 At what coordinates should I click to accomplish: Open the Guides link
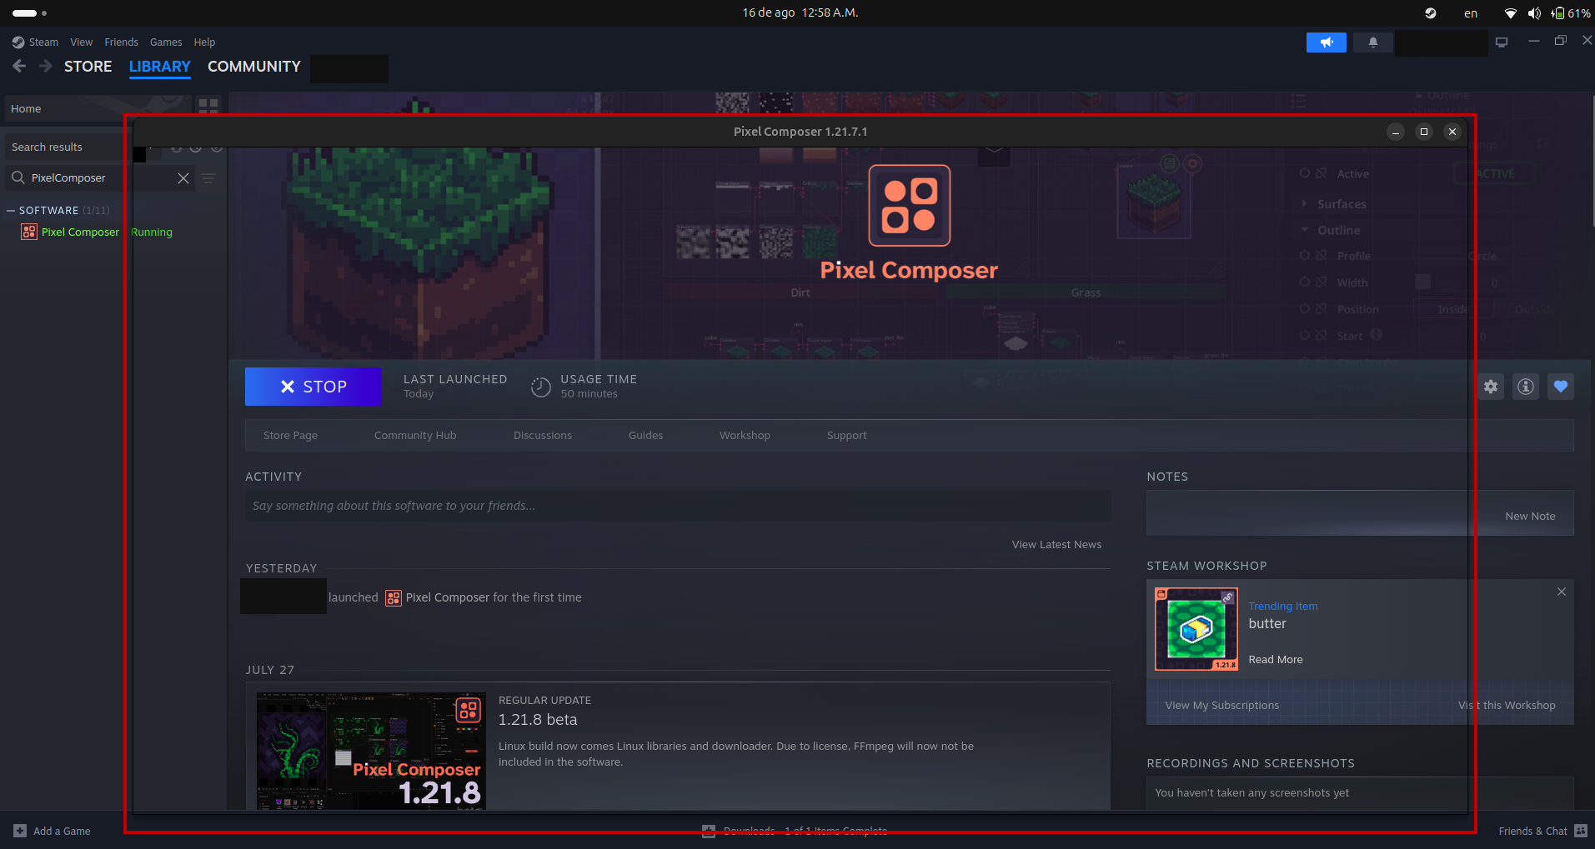pos(645,436)
